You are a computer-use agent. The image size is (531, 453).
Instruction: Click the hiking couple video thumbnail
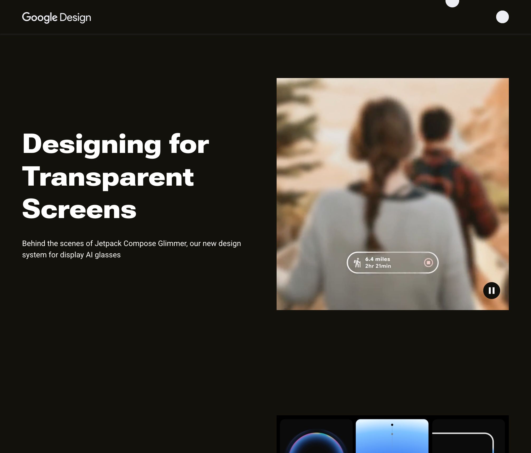point(392,194)
